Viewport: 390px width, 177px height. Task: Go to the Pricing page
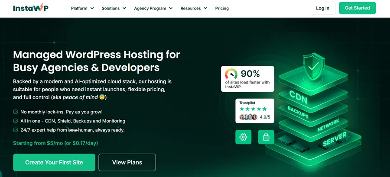tap(222, 8)
